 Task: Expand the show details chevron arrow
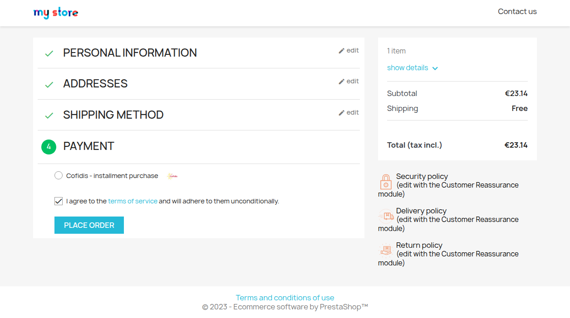pyautogui.click(x=435, y=68)
